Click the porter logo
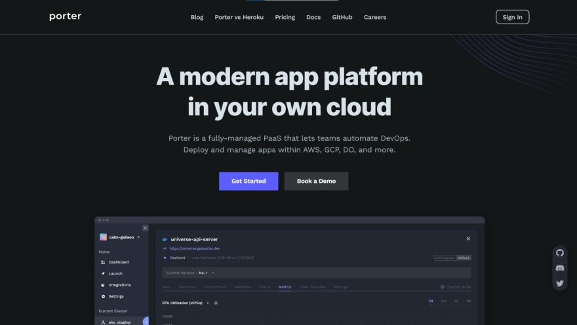Image resolution: width=577 pixels, height=325 pixels. tap(65, 16)
